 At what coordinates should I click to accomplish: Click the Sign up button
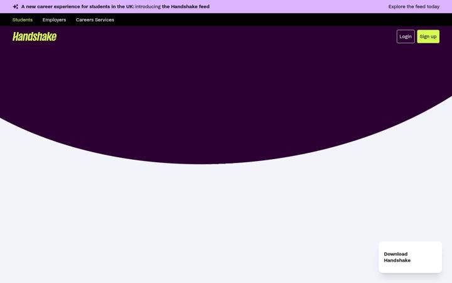(x=428, y=36)
